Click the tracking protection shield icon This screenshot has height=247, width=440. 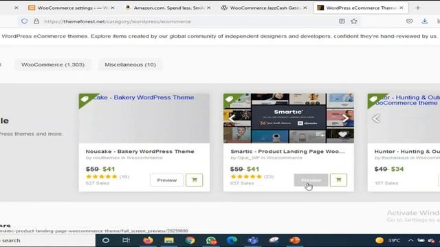(x=25, y=21)
